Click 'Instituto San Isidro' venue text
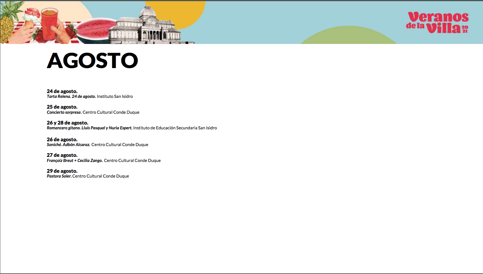This screenshot has width=483, height=274. [x=115, y=96]
